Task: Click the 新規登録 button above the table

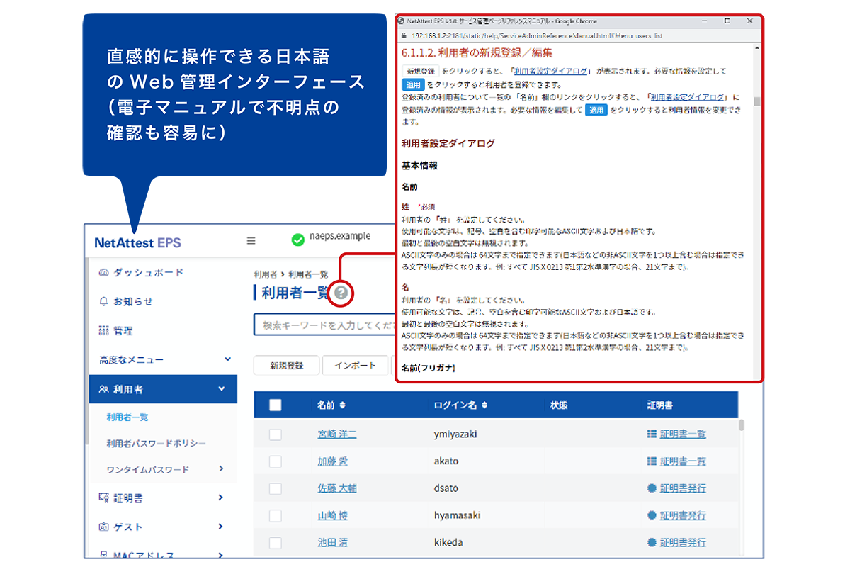Action: 286,365
